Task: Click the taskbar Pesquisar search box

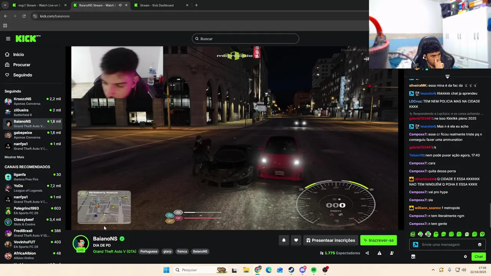Action: (201, 270)
